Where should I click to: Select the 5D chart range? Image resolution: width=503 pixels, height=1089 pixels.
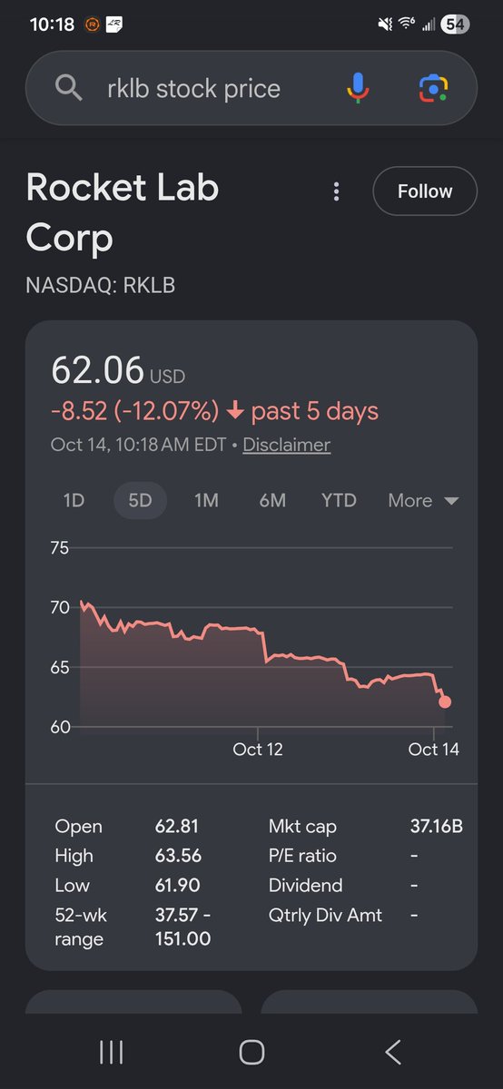click(140, 501)
